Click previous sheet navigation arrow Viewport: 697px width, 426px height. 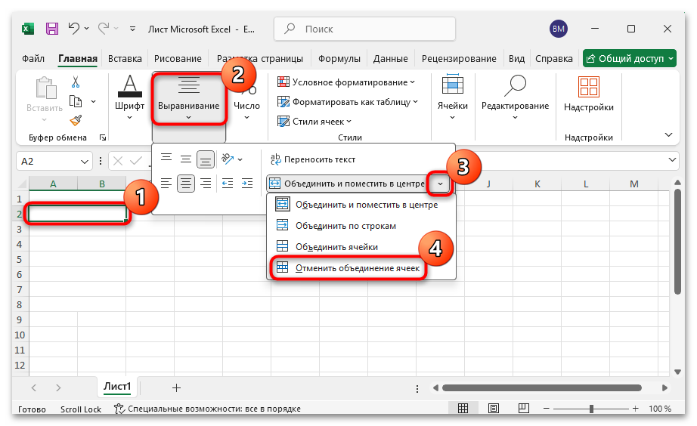coord(34,387)
